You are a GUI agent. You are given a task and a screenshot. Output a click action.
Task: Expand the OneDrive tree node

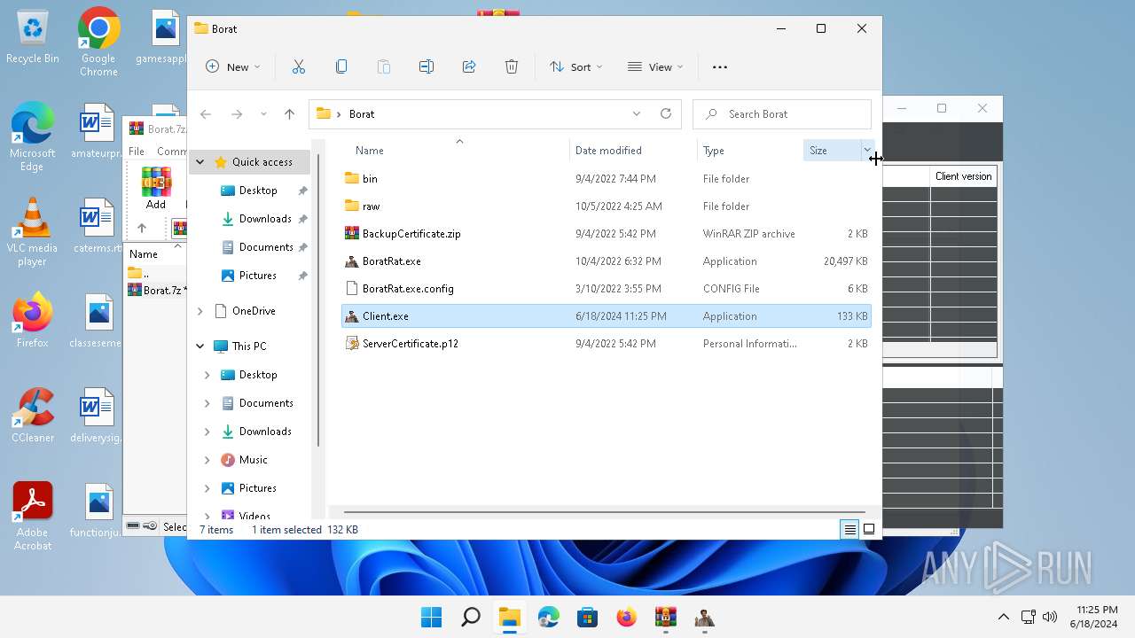tap(200, 311)
